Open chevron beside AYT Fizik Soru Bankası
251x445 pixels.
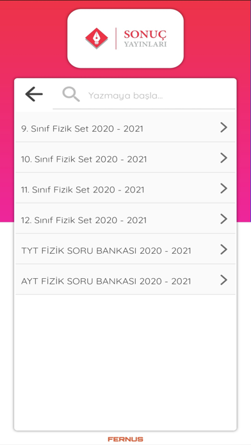pyautogui.click(x=224, y=280)
